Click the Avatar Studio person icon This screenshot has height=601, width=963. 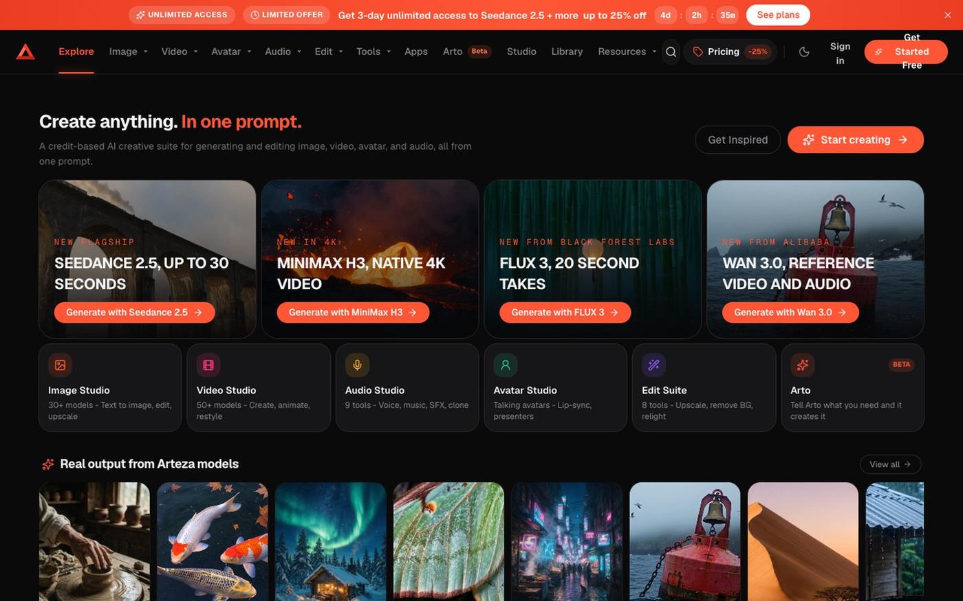click(x=506, y=365)
